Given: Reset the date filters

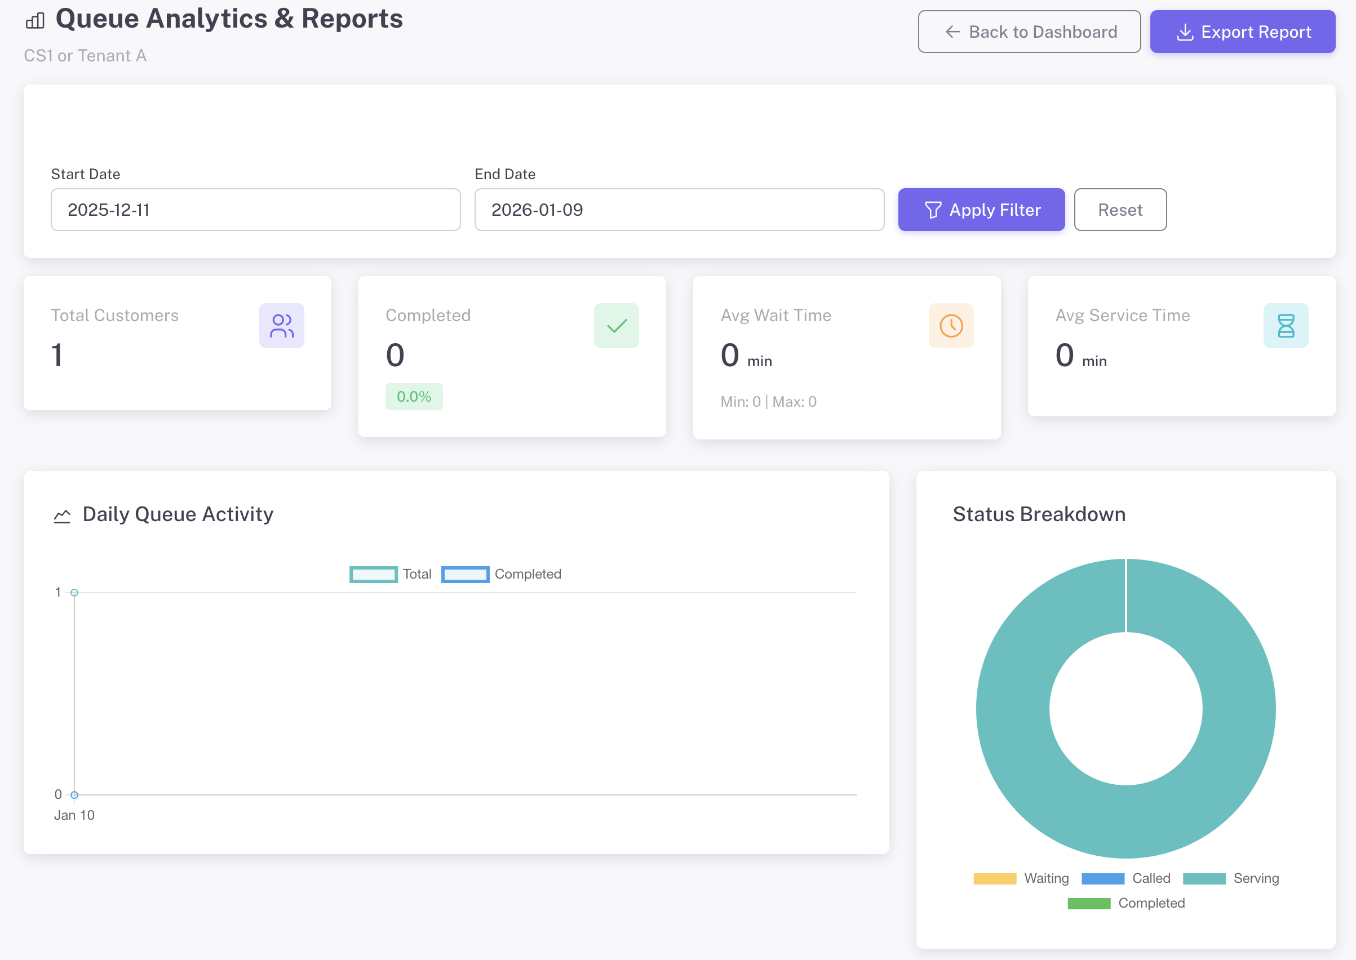Looking at the screenshot, I should pyautogui.click(x=1120, y=209).
